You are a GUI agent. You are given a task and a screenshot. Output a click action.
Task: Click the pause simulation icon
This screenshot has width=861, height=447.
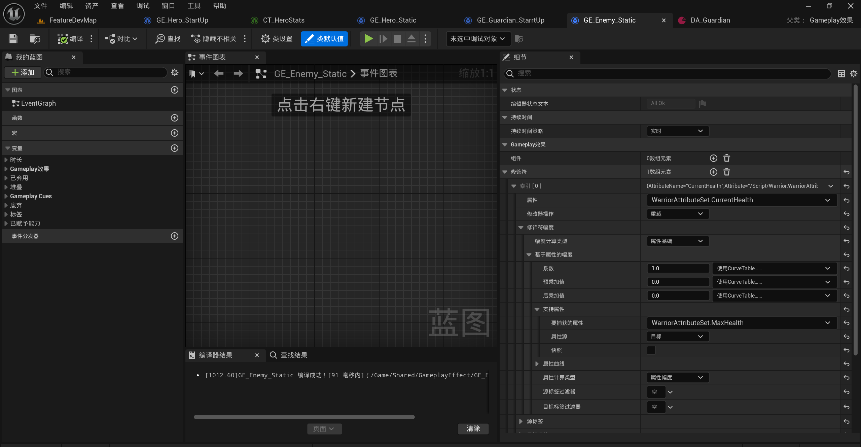point(385,38)
